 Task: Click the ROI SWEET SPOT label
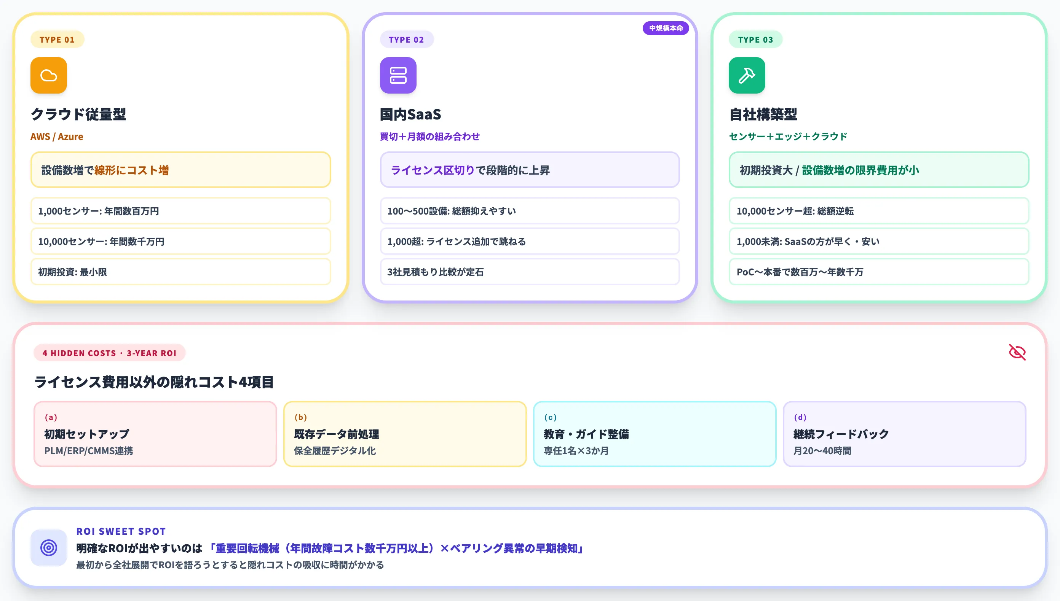(121, 531)
